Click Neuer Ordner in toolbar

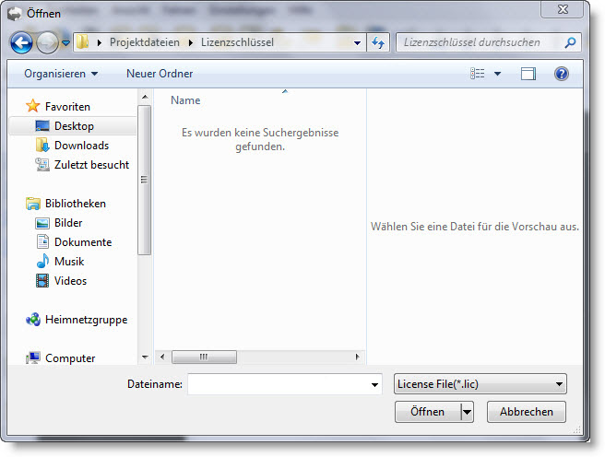coord(160,74)
